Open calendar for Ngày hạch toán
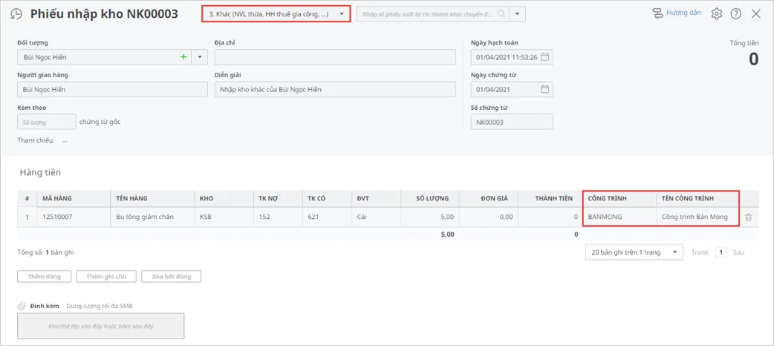Viewport: 774px width, 346px height. tap(544, 57)
